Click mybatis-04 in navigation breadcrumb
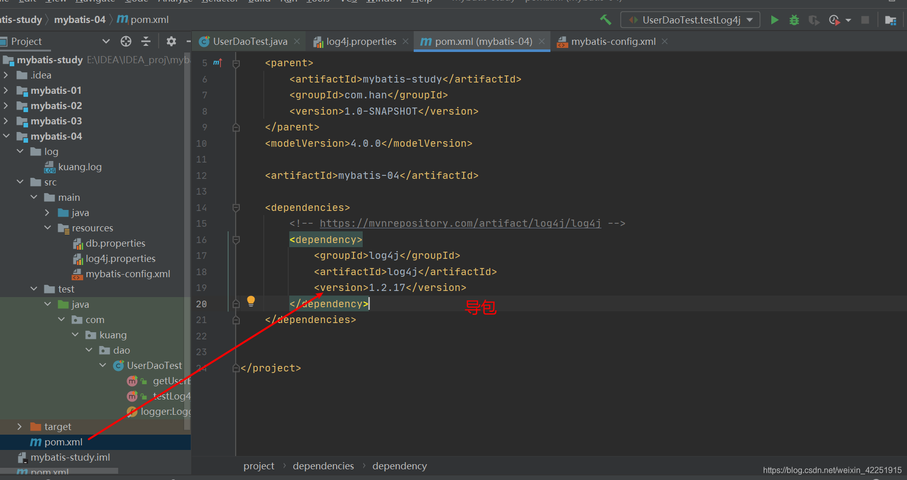This screenshot has height=480, width=907. coord(80,19)
